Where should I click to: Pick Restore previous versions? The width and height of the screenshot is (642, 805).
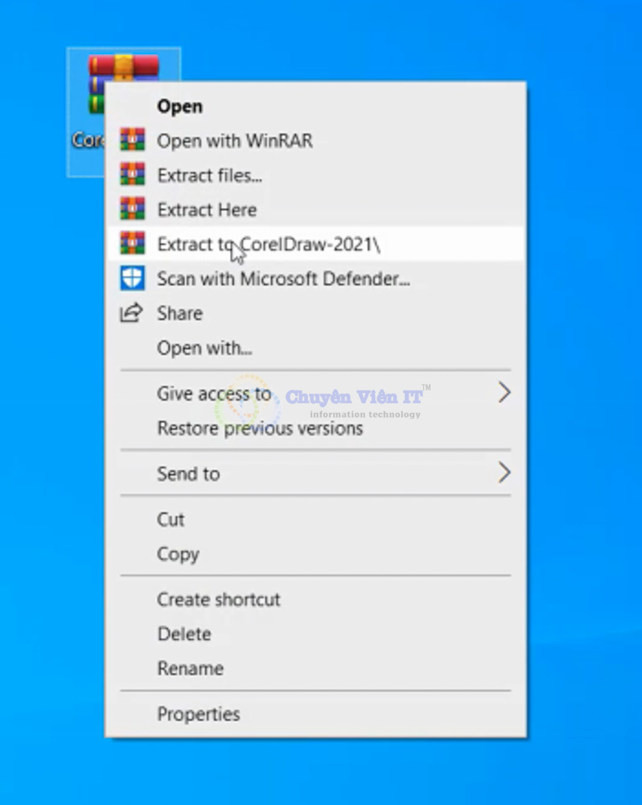(260, 428)
